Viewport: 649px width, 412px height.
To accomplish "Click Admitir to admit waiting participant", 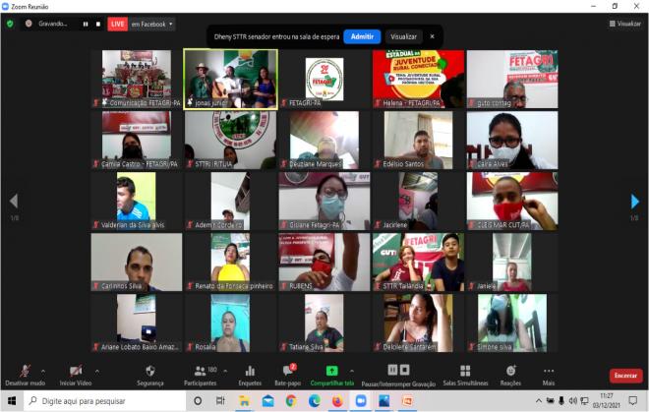I will 362,36.
